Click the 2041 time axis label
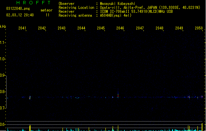This screenshot has height=131, width=206. click(22, 28)
